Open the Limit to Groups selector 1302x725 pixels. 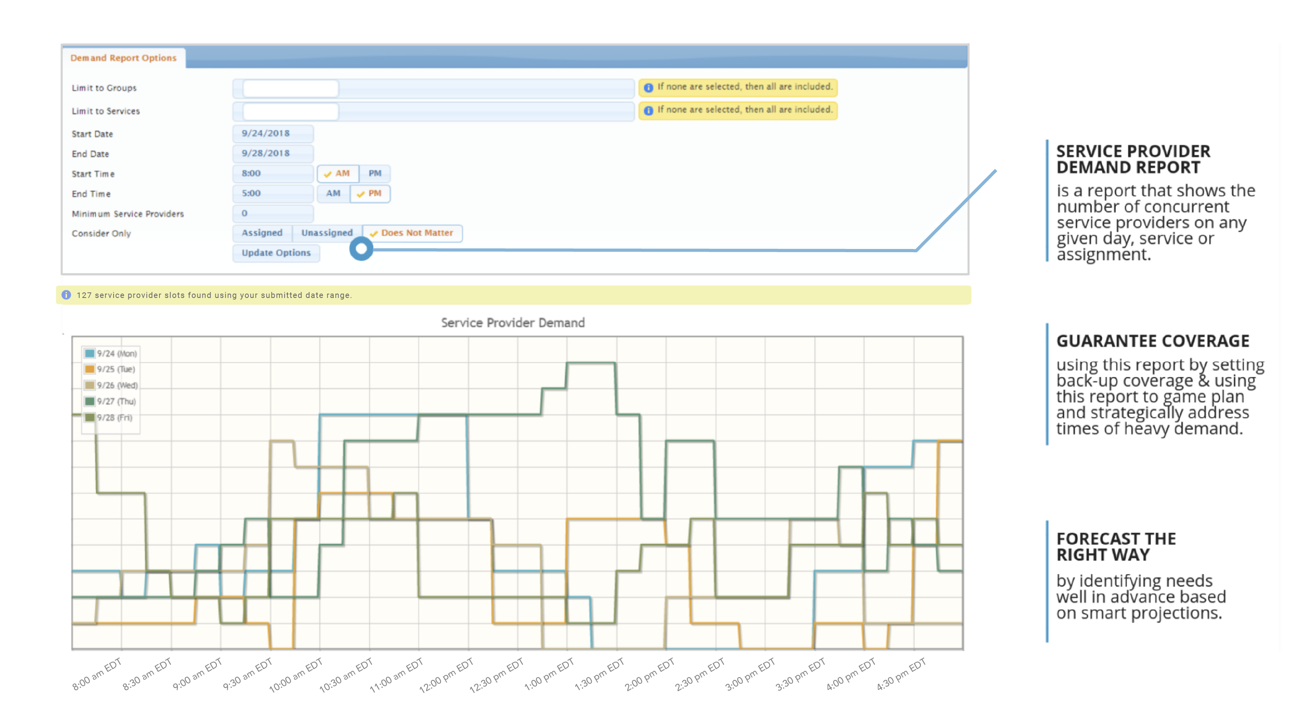point(290,88)
